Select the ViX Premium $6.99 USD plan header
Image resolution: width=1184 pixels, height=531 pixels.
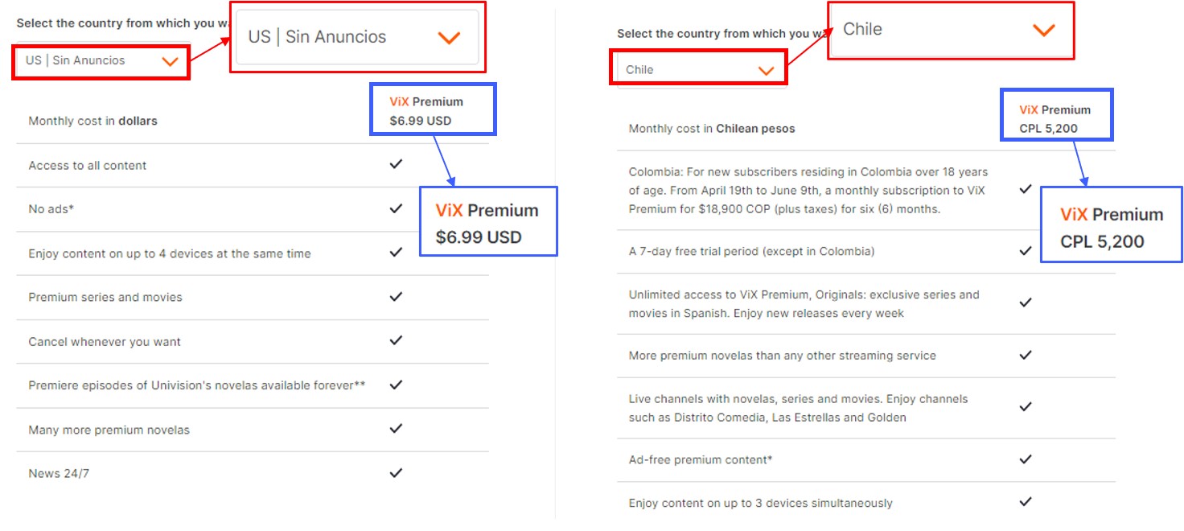[432, 110]
